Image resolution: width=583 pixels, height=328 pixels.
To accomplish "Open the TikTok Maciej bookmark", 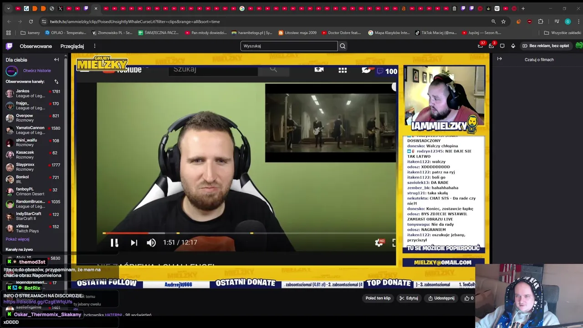I will point(436,33).
